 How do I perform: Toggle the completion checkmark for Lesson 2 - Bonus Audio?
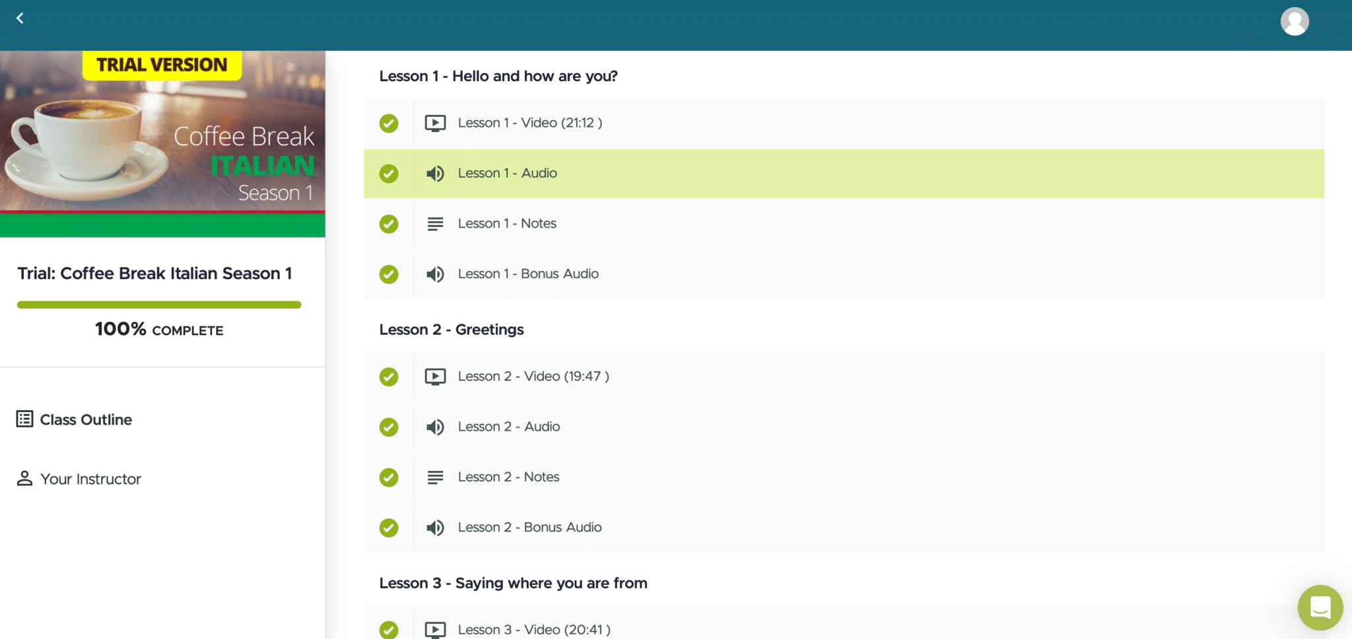coord(389,528)
